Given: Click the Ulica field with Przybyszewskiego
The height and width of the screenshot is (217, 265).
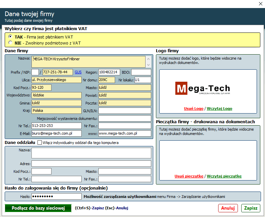Looking at the screenshot, I should (57, 80).
